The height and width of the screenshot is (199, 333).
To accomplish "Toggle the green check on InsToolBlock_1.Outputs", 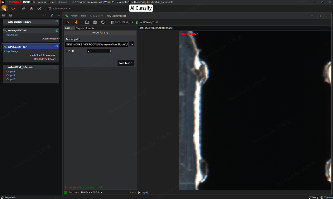I will 57,67.
